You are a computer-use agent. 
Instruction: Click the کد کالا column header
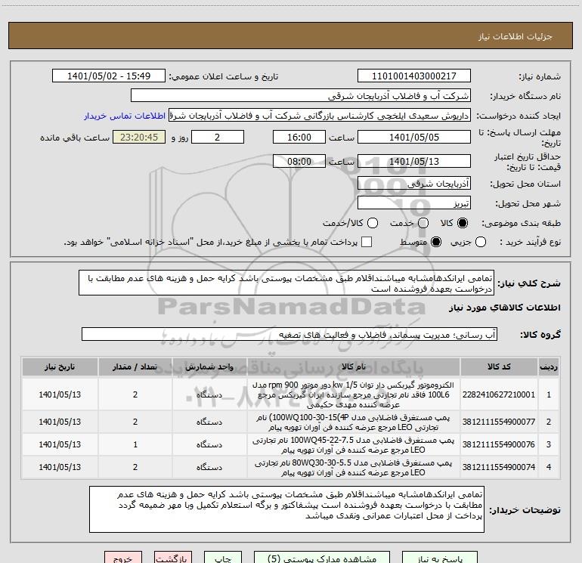pos(499,367)
